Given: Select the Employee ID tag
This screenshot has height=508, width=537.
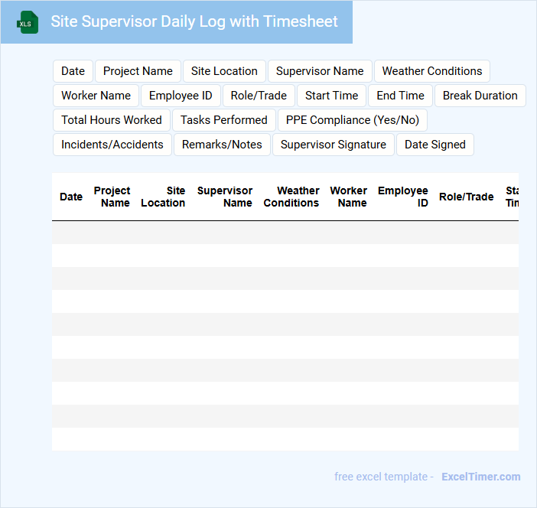Looking at the screenshot, I should point(181,96).
